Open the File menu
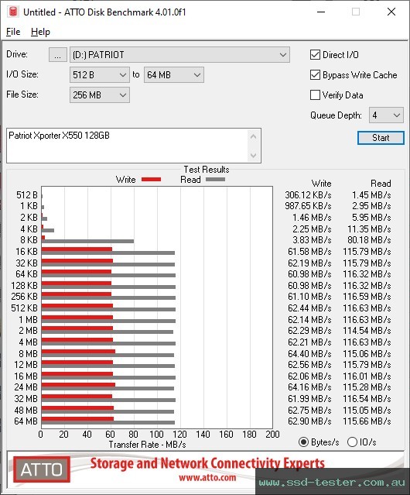This screenshot has height=495, width=410. pyautogui.click(x=13, y=32)
